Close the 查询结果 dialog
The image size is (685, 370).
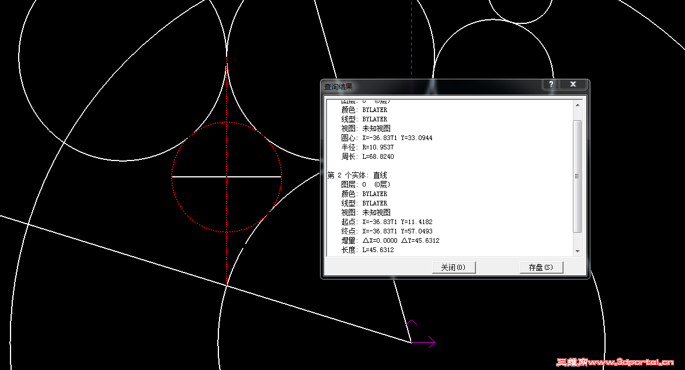[x=573, y=84]
